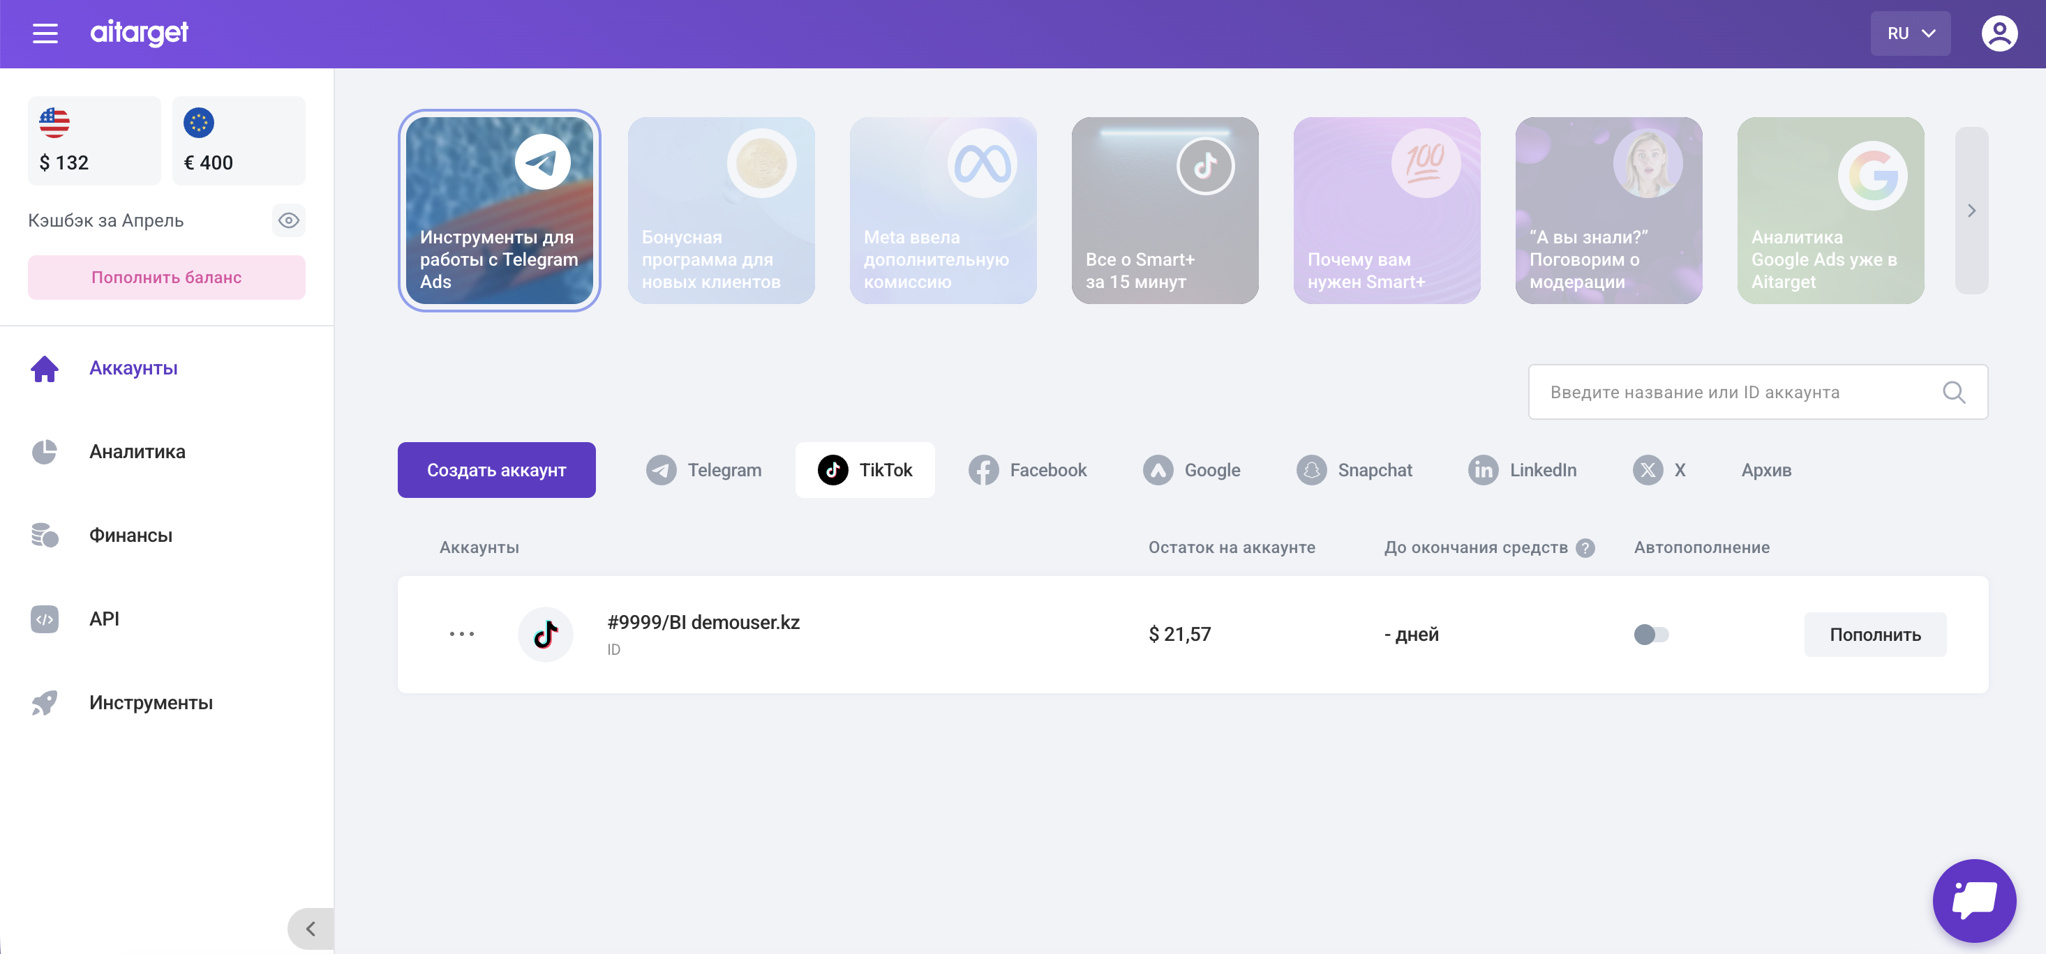Click the search magnifier icon

point(1954,392)
